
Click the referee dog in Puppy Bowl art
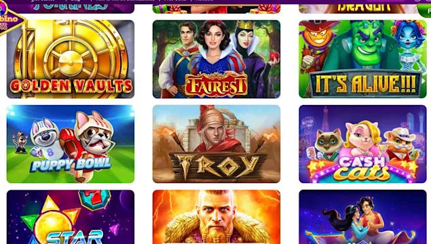(20, 142)
